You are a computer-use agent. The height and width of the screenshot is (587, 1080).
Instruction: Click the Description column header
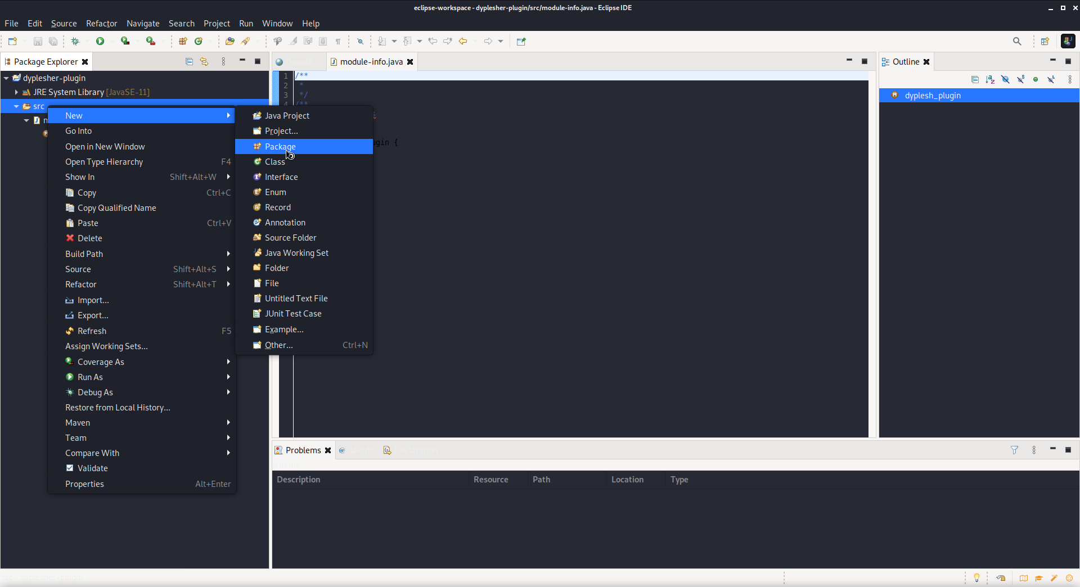tap(371, 480)
